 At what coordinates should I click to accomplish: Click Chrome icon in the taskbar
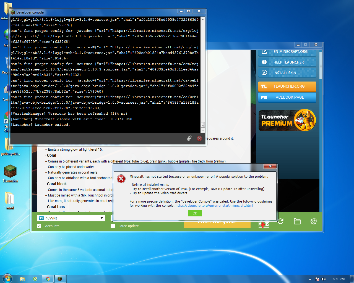(x=48, y=279)
